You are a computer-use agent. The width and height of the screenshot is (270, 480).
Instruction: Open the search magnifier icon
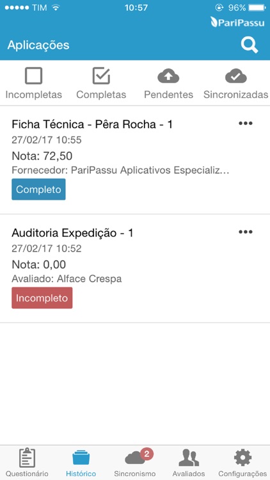(x=250, y=45)
